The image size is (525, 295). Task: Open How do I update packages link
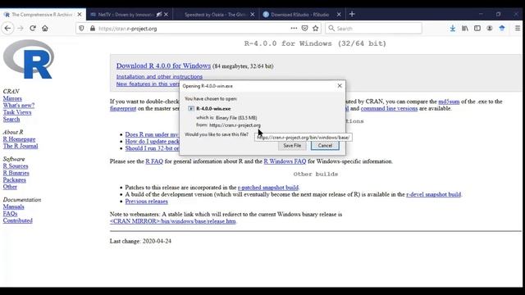pos(153,142)
